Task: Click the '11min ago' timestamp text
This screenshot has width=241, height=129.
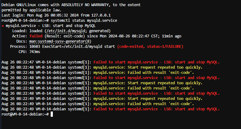Action: tap(172, 36)
